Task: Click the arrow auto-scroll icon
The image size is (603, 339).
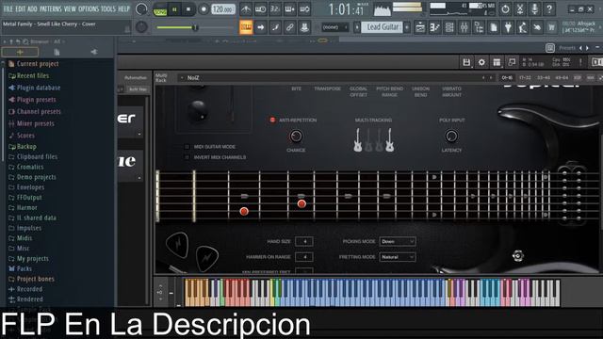Action: 261,27
